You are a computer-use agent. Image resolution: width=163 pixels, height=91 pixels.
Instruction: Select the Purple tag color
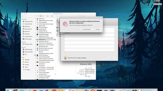click(x=26, y=65)
